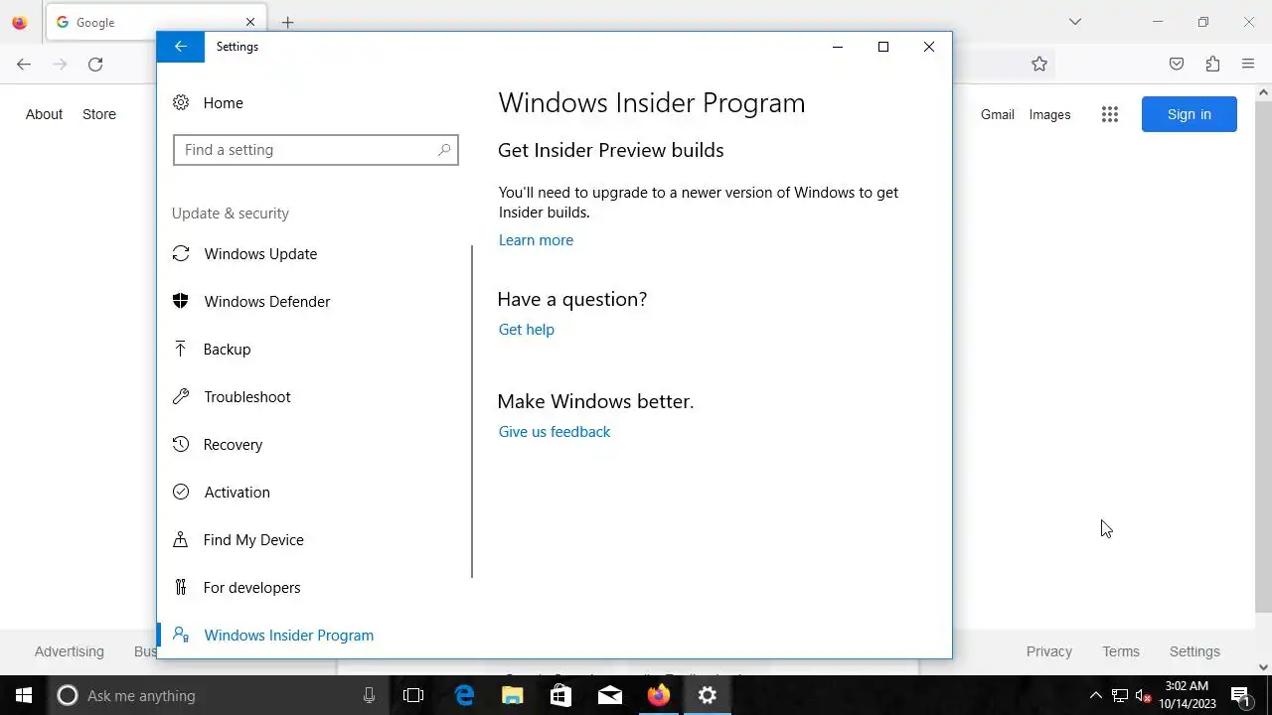Launch Microsoft Edge from the taskbar
Image resolution: width=1272 pixels, height=715 pixels.
(464, 695)
